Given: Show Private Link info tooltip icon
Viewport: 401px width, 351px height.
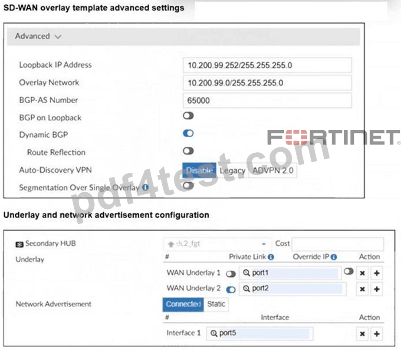Looking at the screenshot, I should [271, 257].
